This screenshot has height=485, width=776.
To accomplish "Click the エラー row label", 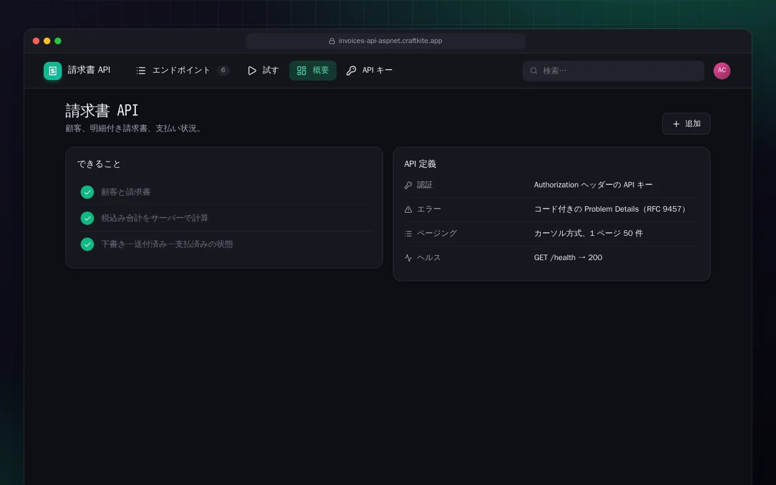I will pyautogui.click(x=429, y=209).
